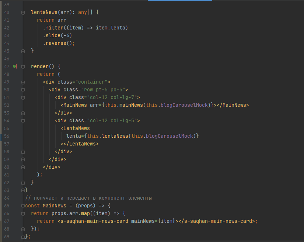Click item.lenta inside the filter callback
Viewport: 304px width, 242px height.
111,28
